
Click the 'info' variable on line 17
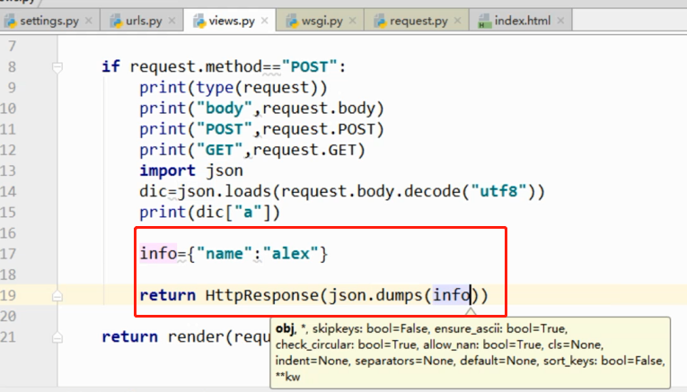pyautogui.click(x=158, y=254)
